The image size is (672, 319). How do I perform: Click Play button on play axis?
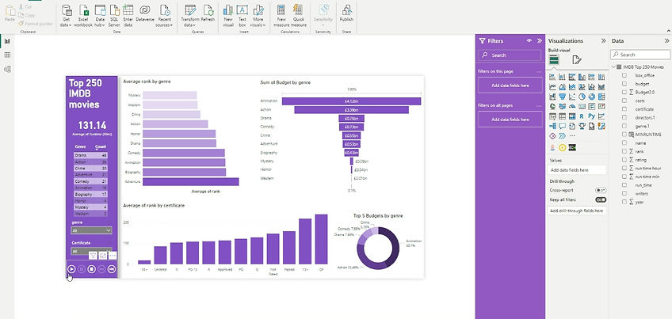tap(71, 269)
